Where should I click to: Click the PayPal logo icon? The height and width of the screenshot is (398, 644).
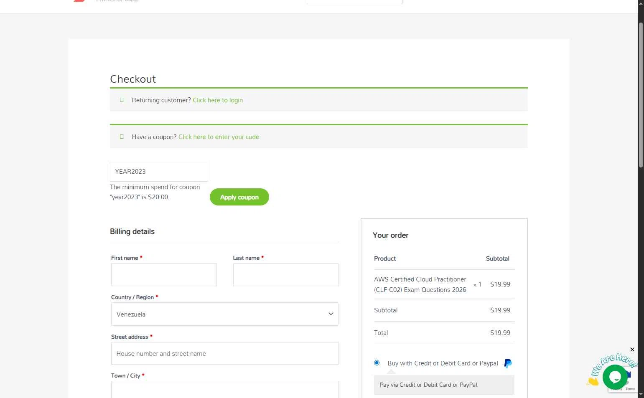click(508, 363)
